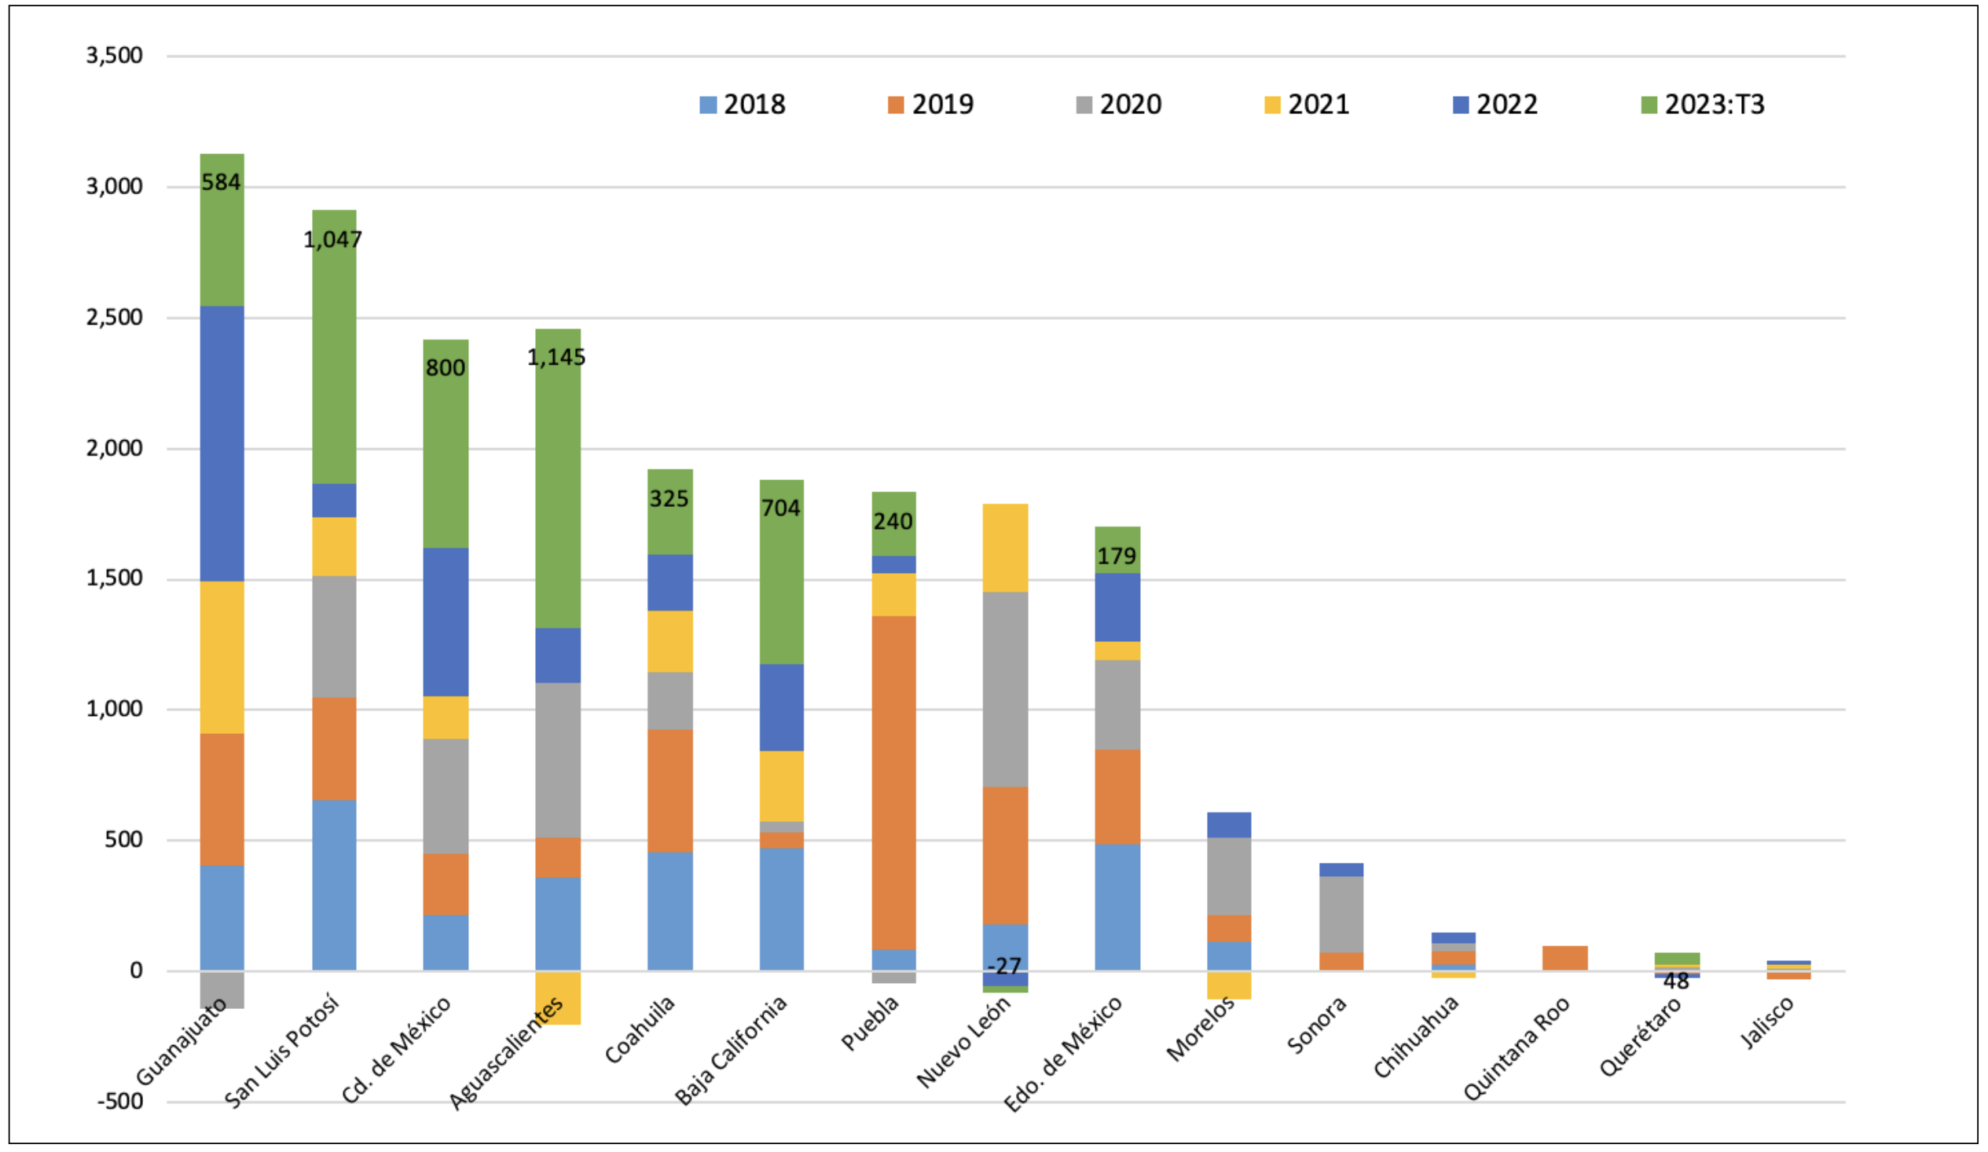Click the Chihuahua axis label
This screenshot has width=1988, height=1152.
click(x=1416, y=1037)
